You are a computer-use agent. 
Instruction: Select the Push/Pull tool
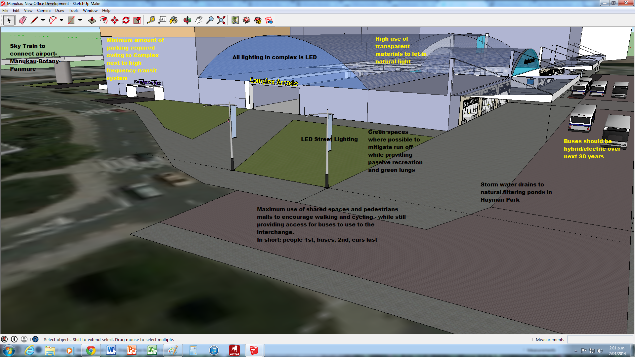click(x=92, y=20)
